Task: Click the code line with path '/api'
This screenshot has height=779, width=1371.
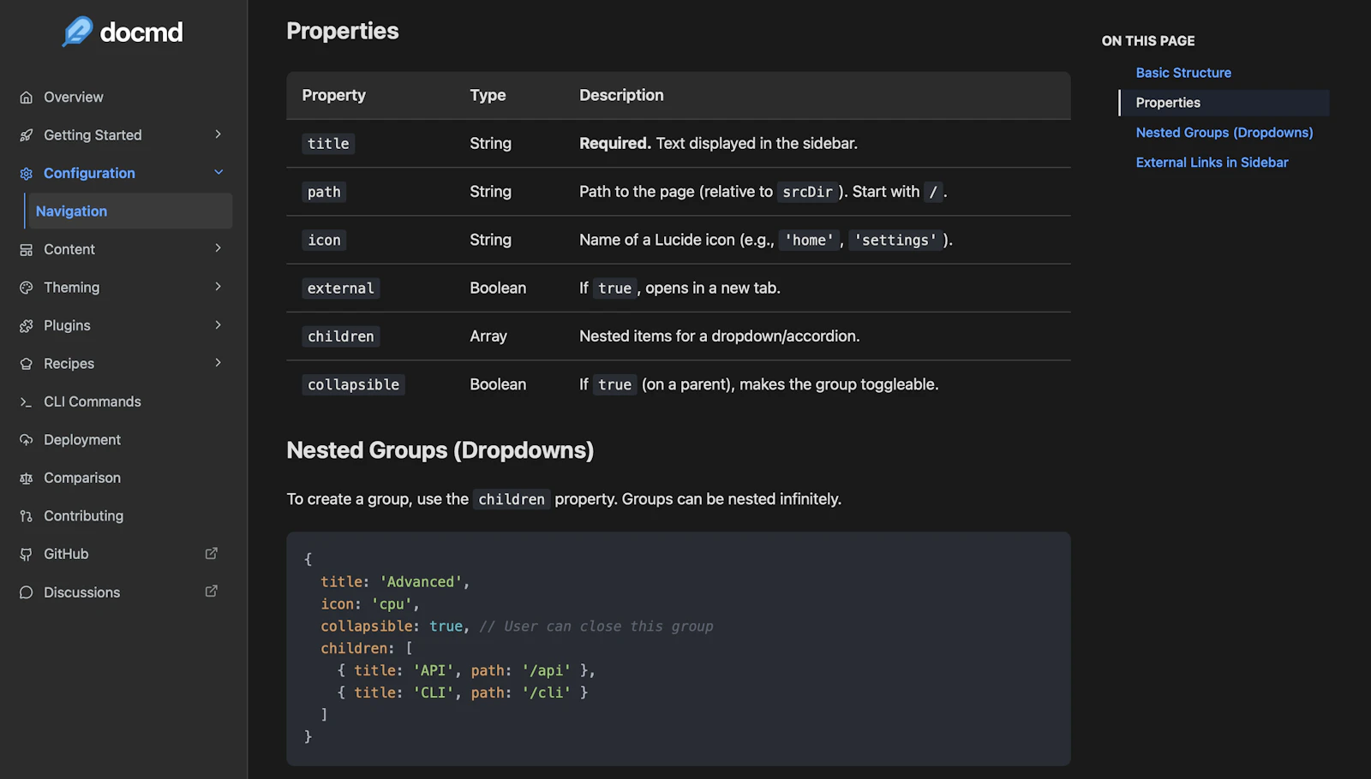Action: tap(466, 671)
